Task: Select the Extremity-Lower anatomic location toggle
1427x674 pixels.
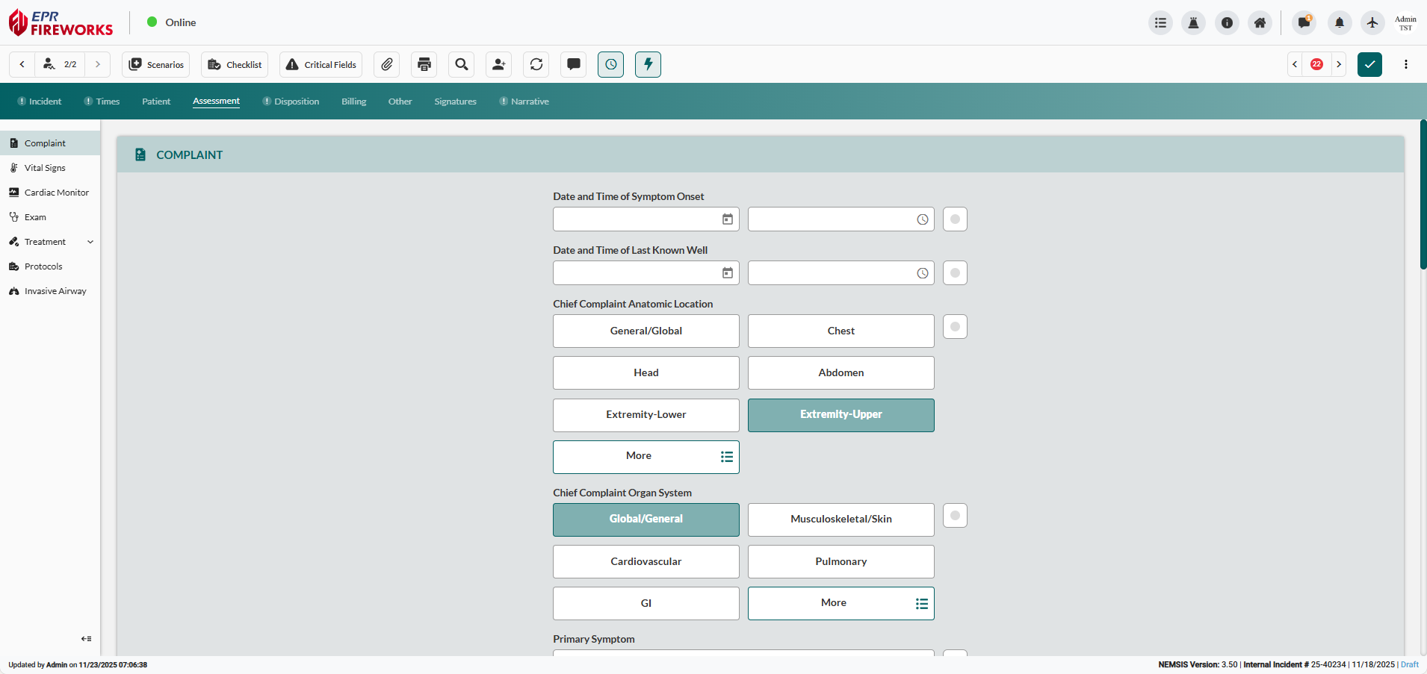Action: pos(646,414)
